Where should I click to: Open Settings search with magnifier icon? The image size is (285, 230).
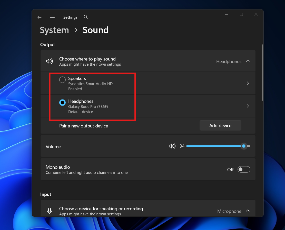pos(85,17)
